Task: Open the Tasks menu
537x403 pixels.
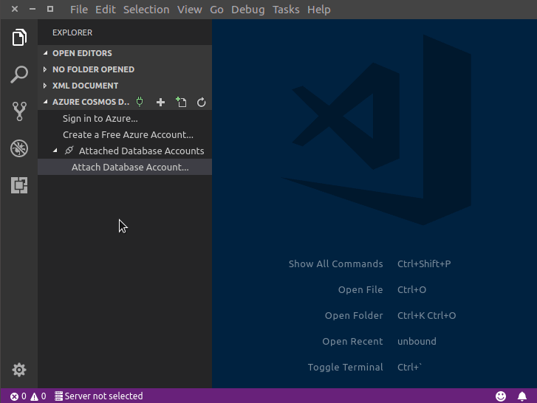Action: [x=286, y=10]
